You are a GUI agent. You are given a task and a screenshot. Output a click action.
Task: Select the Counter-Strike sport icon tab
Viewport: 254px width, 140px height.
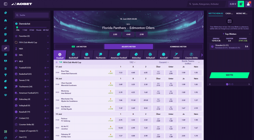191,55
